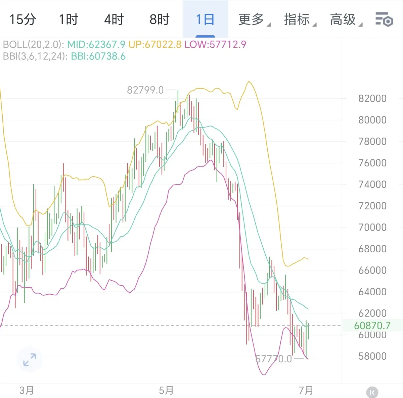Open the 指标 indicators dropdown

coord(300,19)
